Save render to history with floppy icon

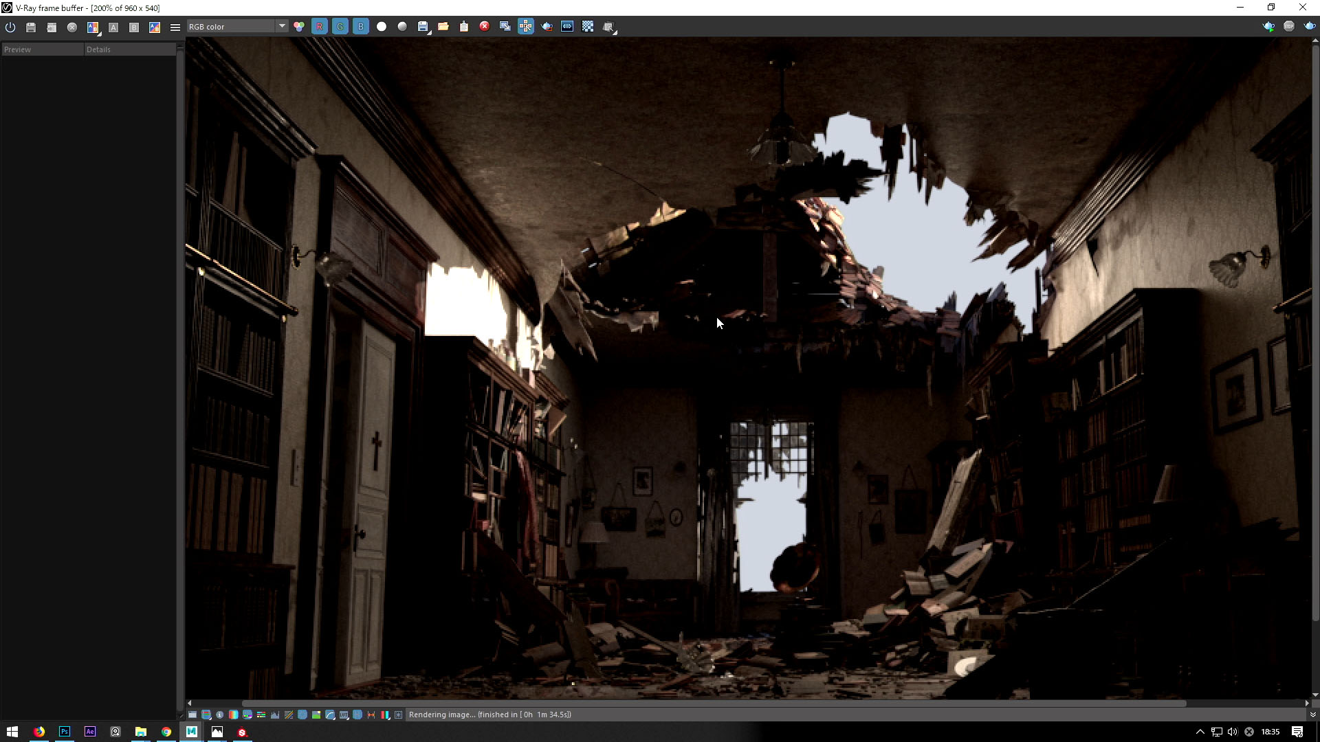[x=31, y=27]
